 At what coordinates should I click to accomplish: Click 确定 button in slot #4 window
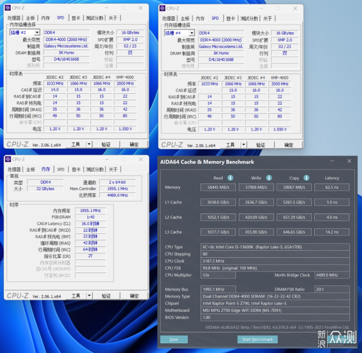(289, 145)
